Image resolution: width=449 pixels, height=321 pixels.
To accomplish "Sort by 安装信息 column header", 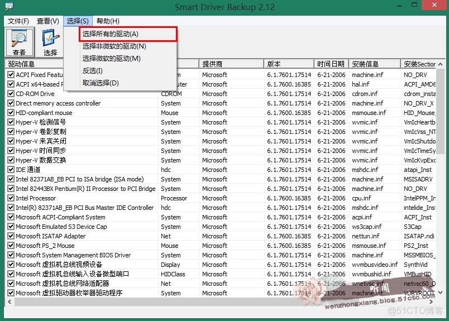I will coord(375,64).
